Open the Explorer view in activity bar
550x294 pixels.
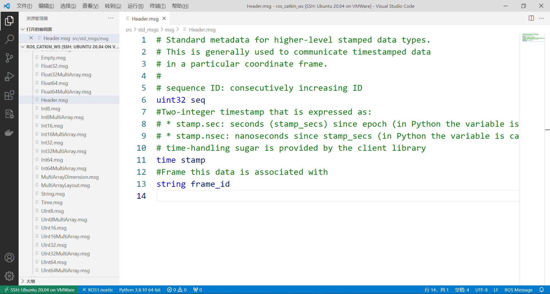(9, 21)
